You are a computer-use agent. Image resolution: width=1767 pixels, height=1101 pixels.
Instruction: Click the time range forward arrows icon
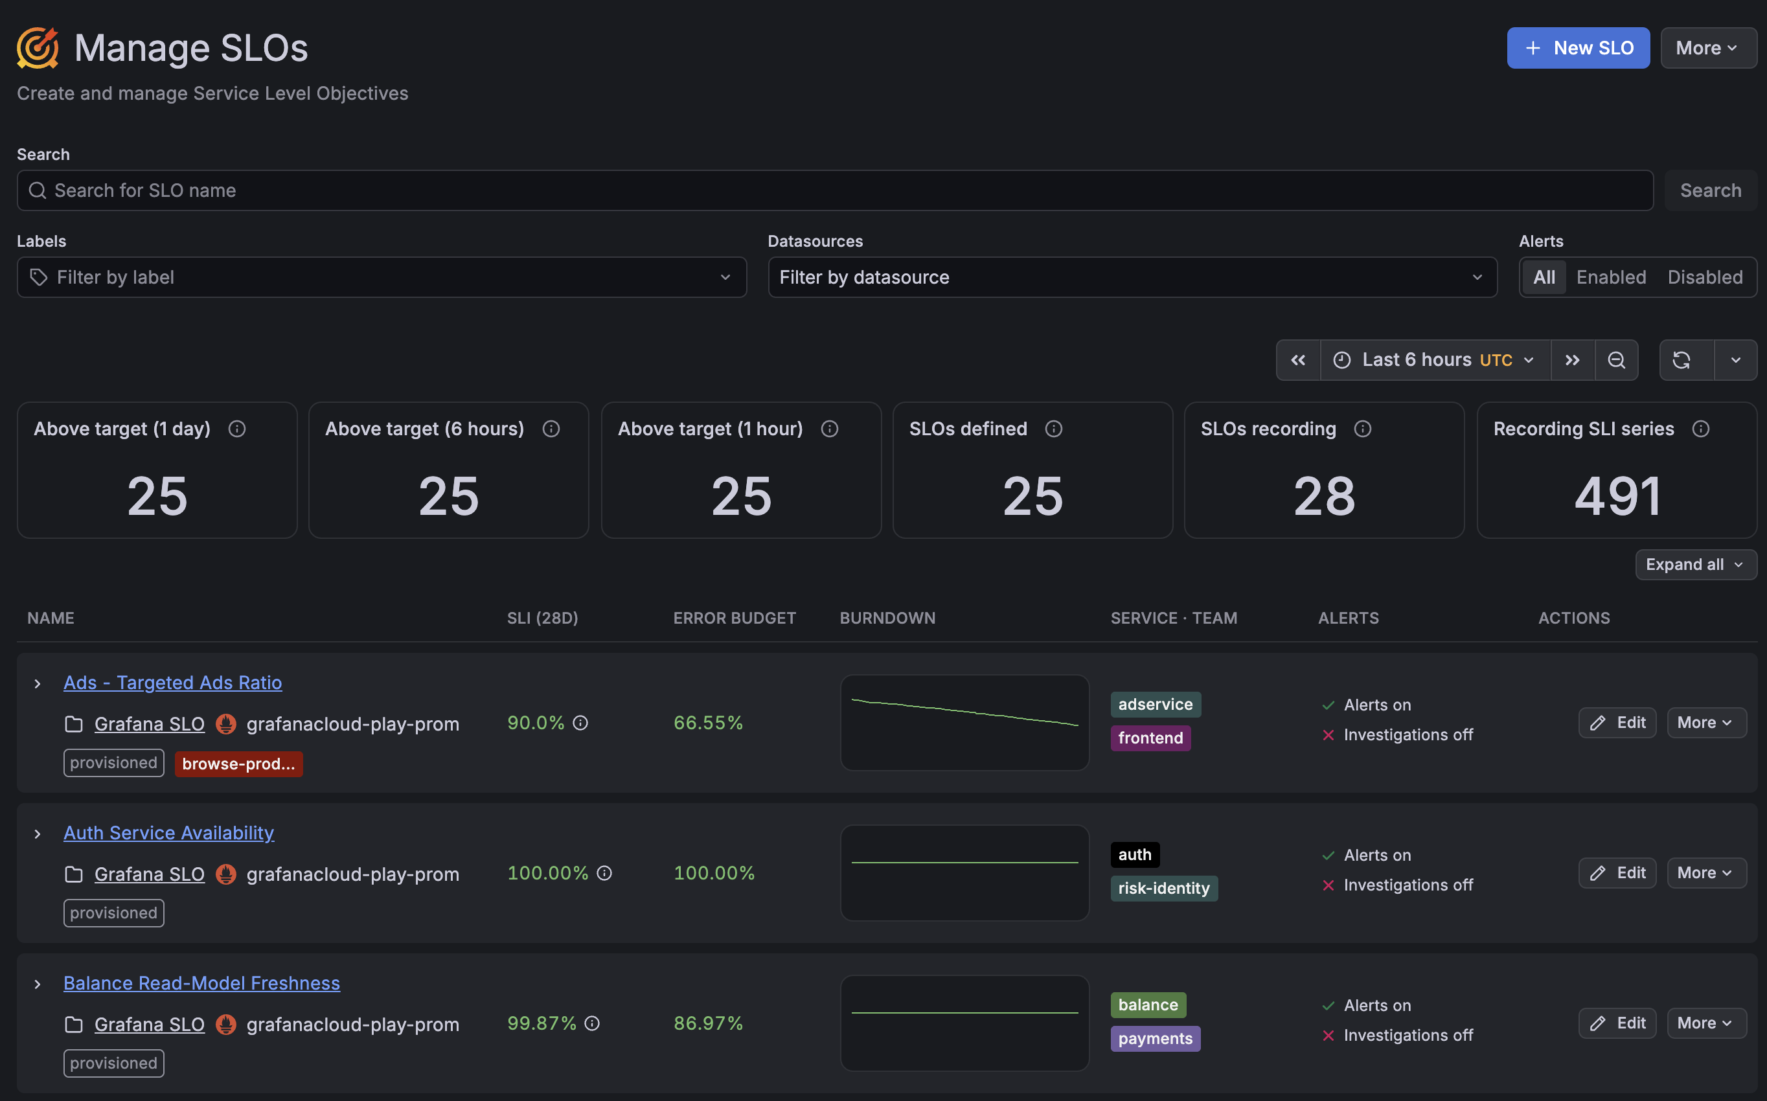tap(1573, 359)
